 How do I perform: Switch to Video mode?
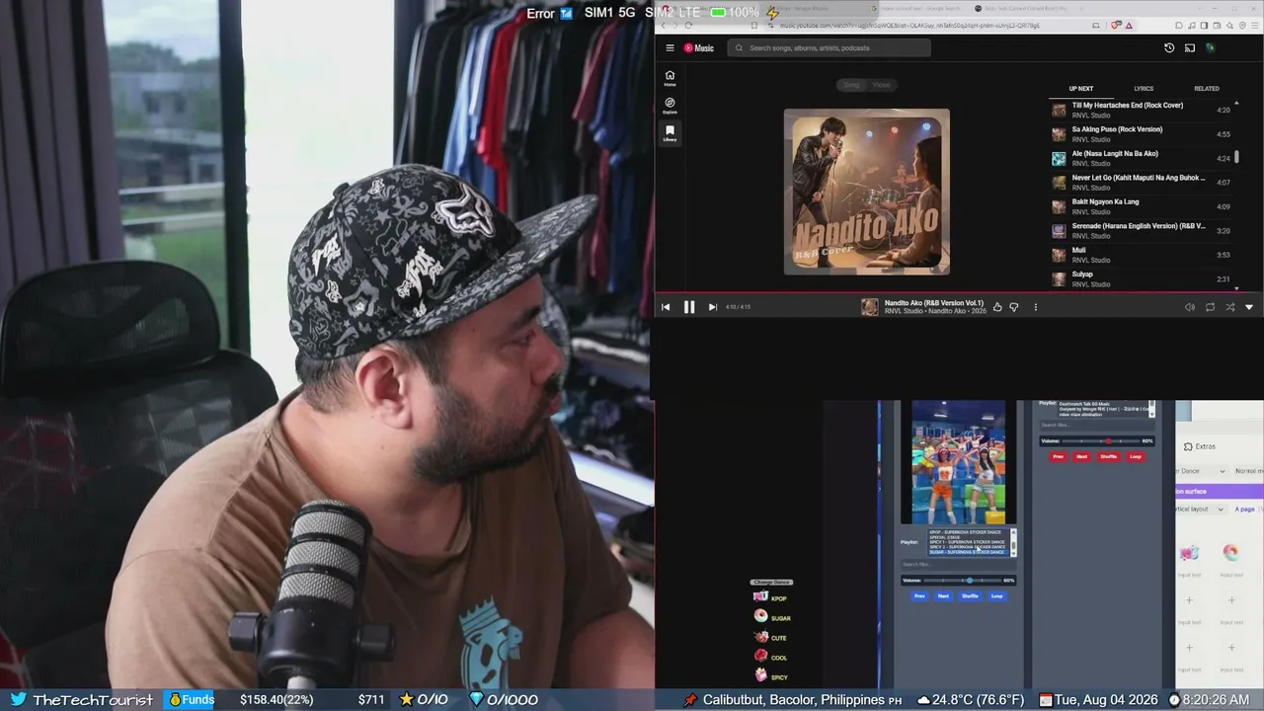coord(881,85)
